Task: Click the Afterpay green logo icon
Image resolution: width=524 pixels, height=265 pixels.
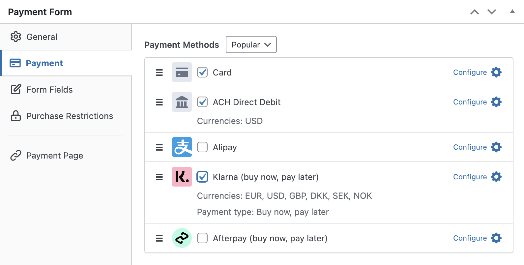Action: click(182, 238)
